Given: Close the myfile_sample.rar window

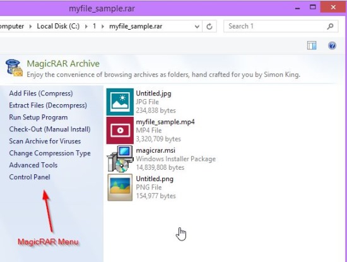Looking at the screenshot, I should tap(333, 8).
